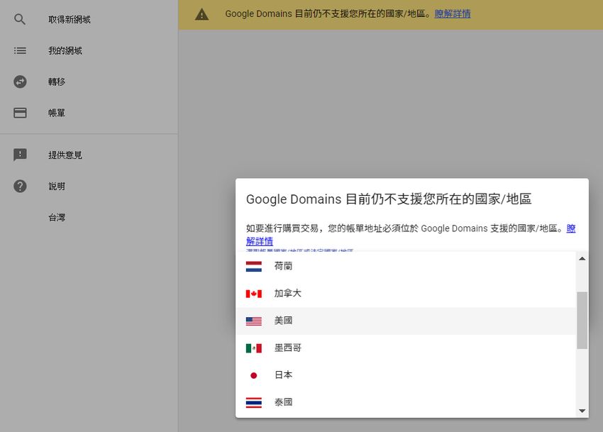This screenshot has height=432, width=603.
Task: Click the dialog title about unsupported country
Action: (x=389, y=199)
